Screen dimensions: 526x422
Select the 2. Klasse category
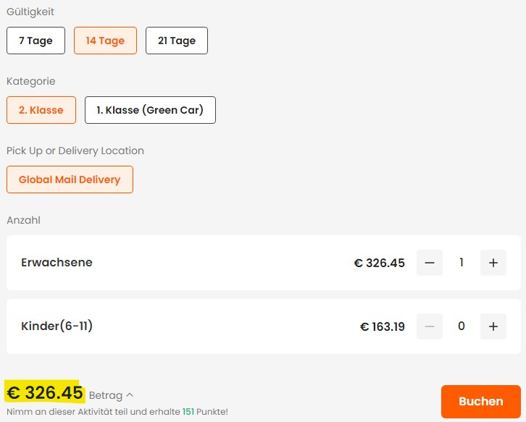[x=41, y=110]
